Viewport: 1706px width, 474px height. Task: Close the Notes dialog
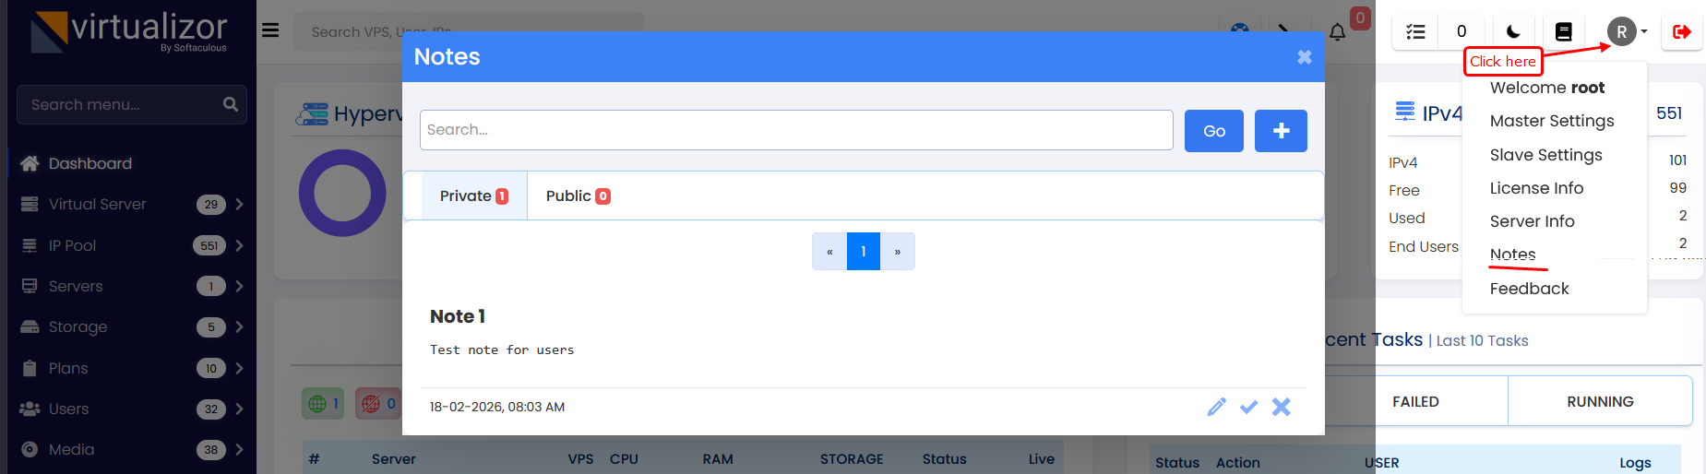(1304, 57)
